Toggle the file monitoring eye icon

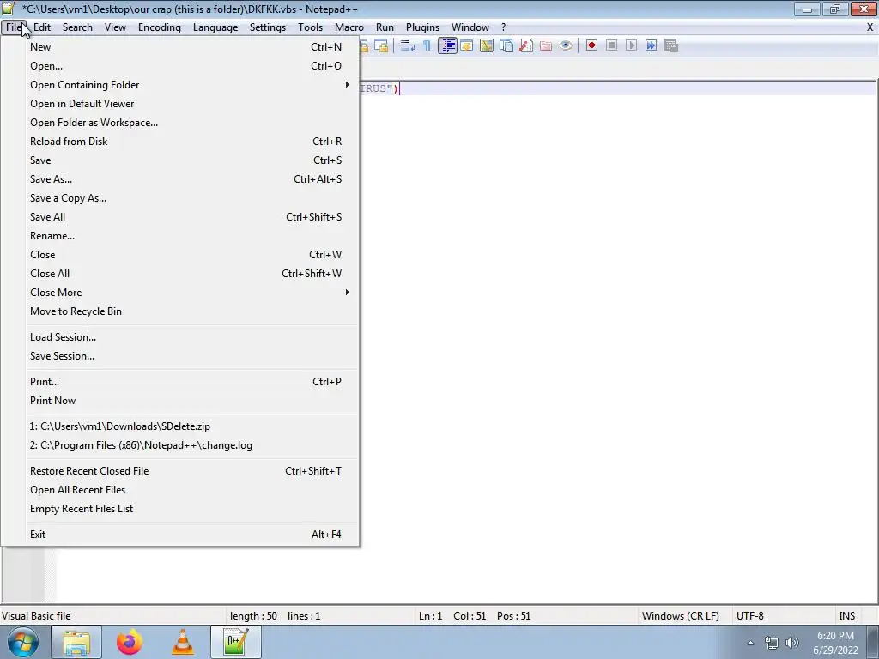tap(566, 46)
